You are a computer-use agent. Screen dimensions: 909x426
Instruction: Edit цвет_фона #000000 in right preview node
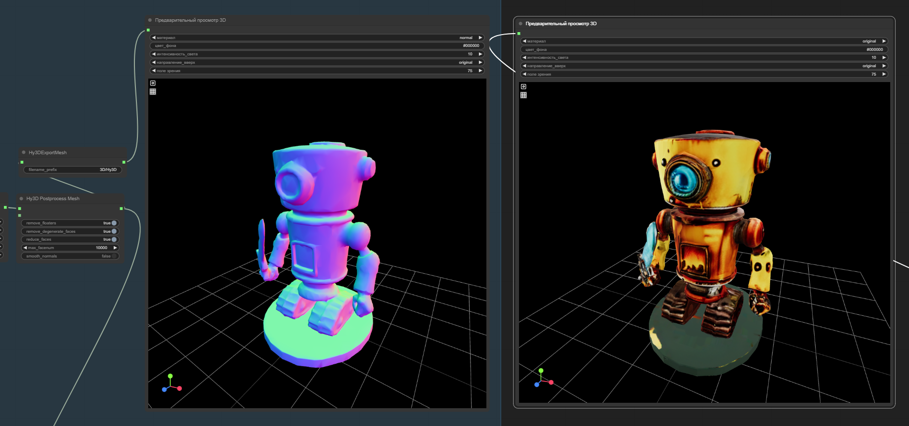pyautogui.click(x=704, y=49)
